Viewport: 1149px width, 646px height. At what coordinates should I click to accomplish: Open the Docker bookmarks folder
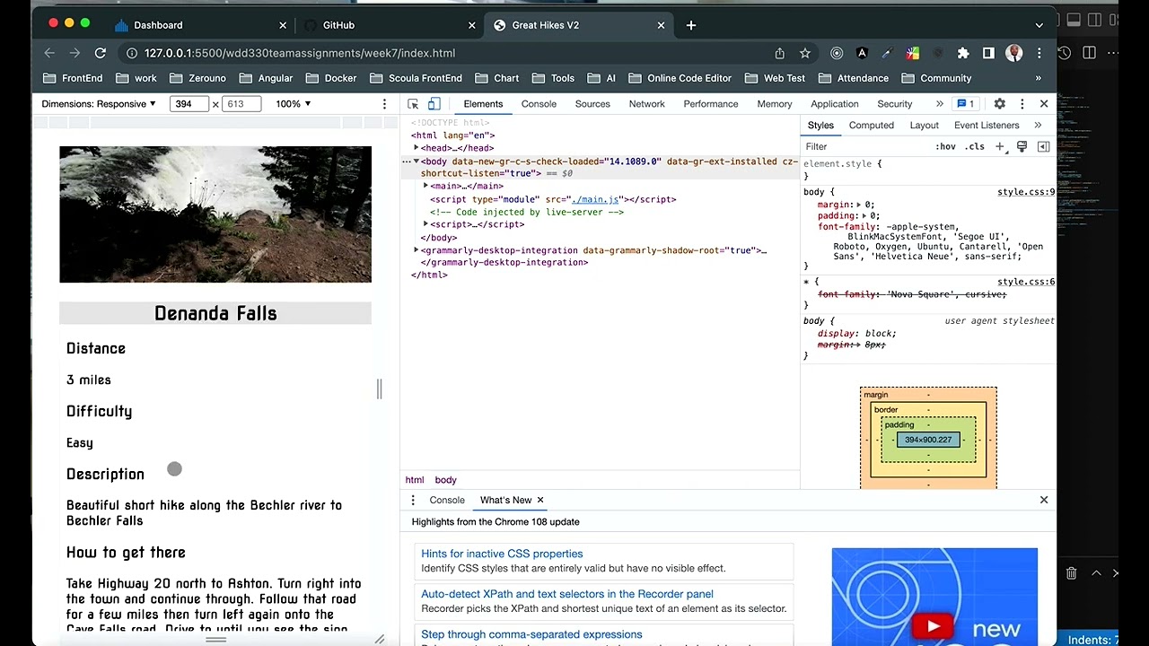point(330,78)
